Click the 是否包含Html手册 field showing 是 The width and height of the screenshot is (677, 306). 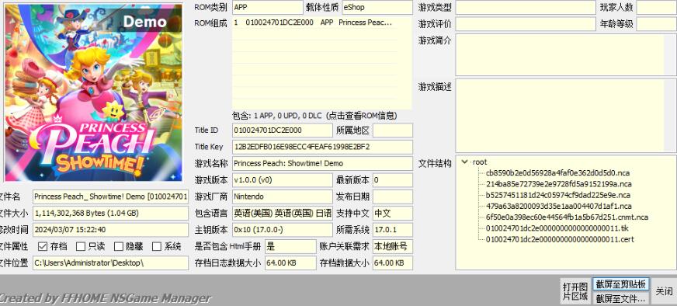290,246
